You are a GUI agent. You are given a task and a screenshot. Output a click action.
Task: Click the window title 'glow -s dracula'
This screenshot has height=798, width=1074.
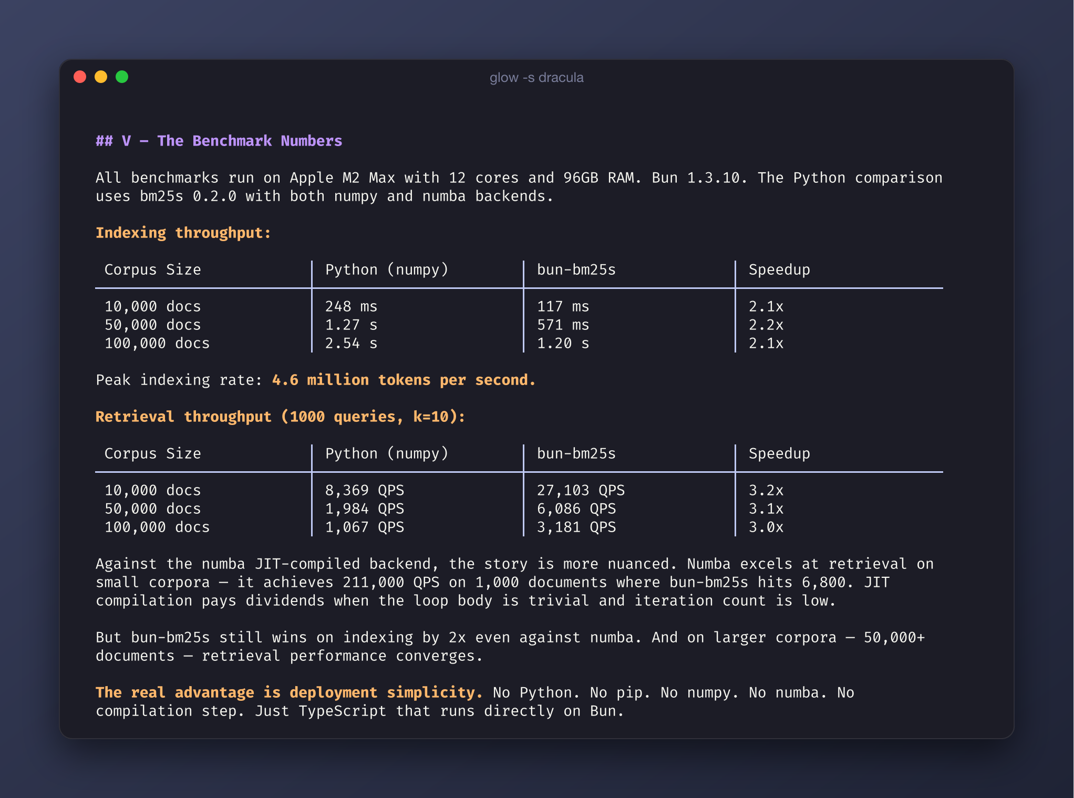pos(536,78)
